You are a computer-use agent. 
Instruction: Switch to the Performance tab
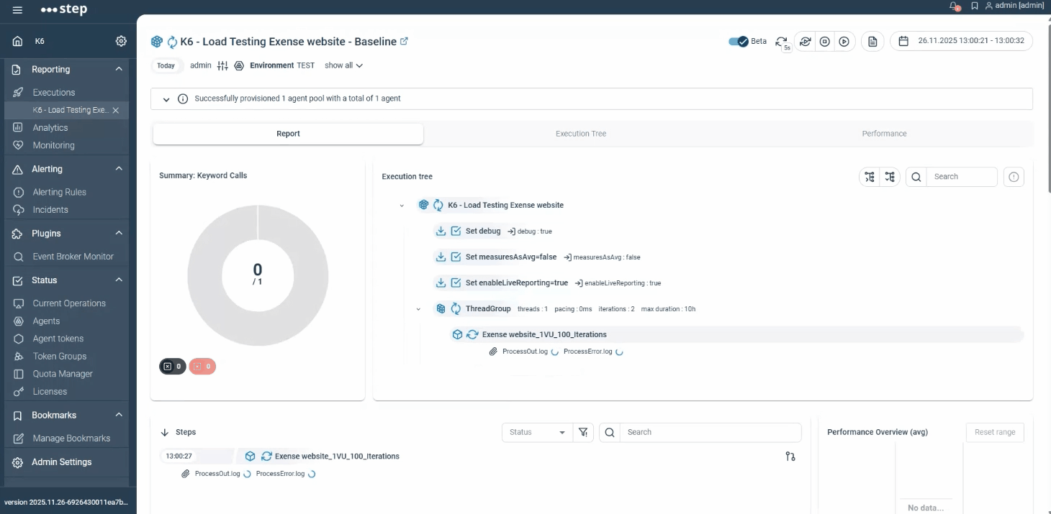[x=884, y=134]
